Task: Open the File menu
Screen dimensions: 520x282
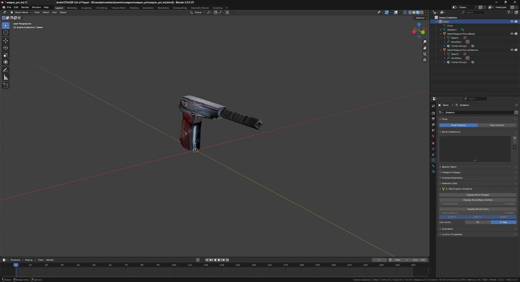Action: tap(9, 7)
